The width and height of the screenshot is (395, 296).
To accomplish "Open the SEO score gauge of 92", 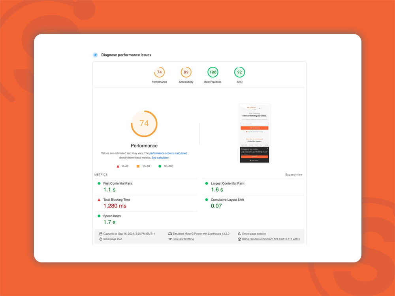I will pos(239,72).
